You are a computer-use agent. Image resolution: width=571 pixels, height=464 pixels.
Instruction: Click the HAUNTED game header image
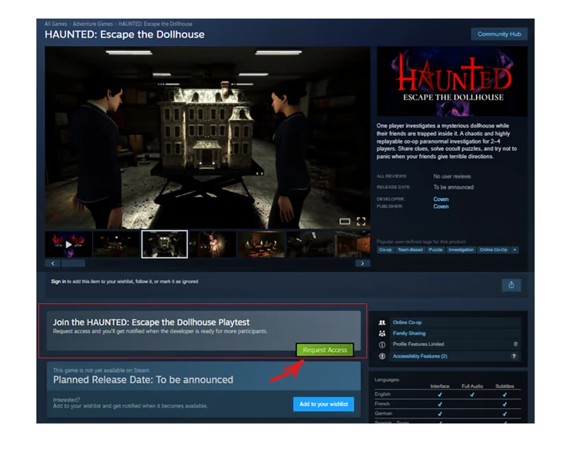tap(452, 82)
